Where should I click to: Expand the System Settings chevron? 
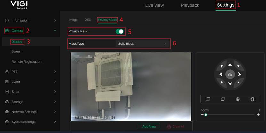55,122
